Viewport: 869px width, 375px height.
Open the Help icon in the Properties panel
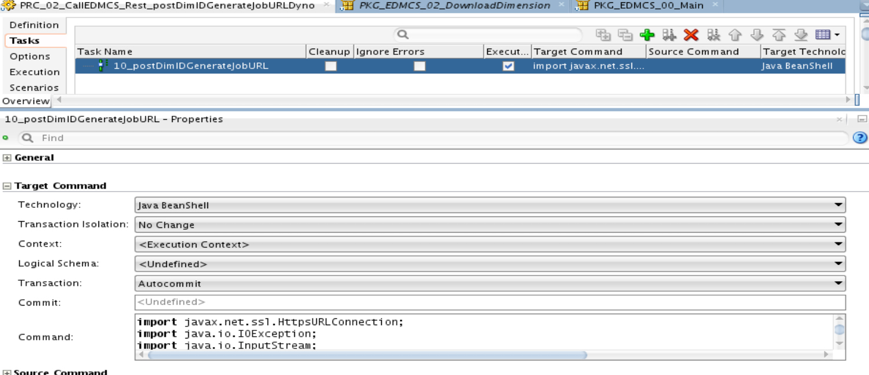point(860,138)
